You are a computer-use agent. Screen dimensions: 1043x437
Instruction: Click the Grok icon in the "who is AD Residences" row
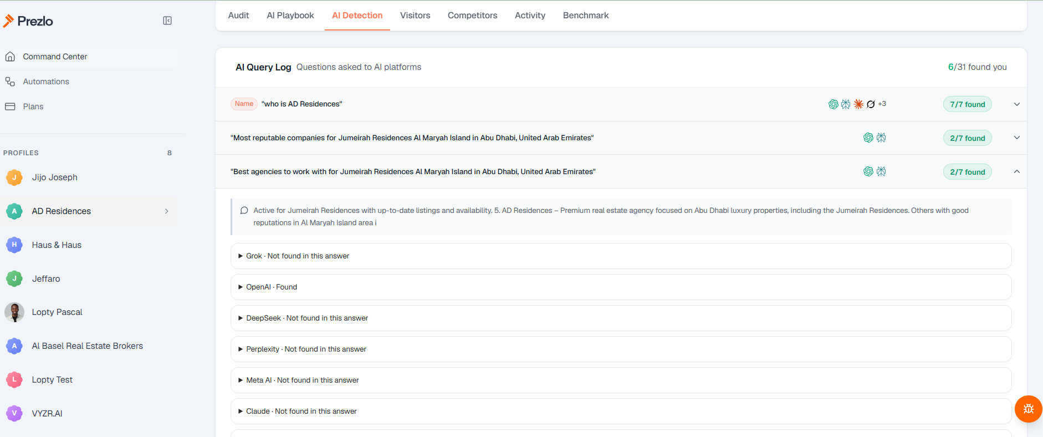point(871,104)
